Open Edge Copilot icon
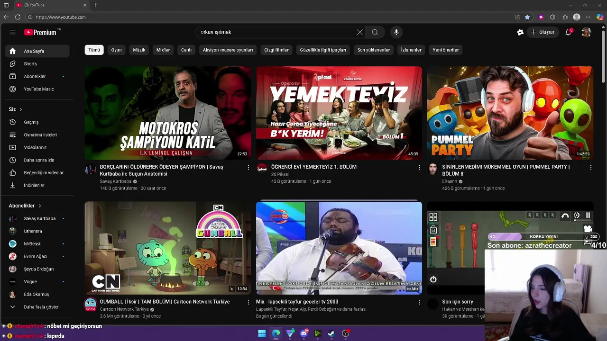 point(600,17)
